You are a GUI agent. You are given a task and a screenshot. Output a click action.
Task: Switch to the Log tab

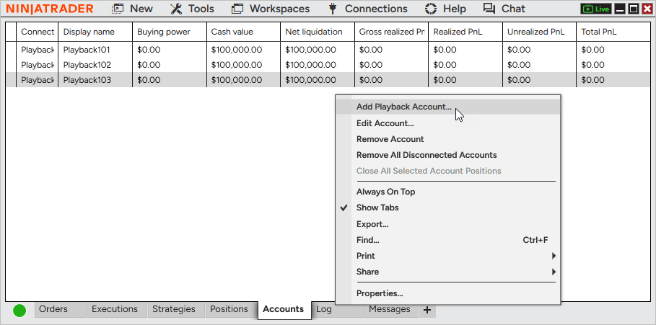pos(338,310)
